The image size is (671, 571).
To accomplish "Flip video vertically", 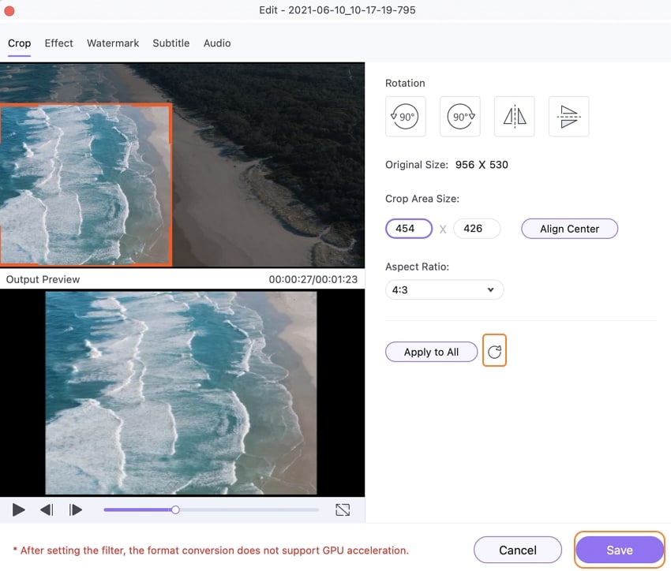I will 568,116.
